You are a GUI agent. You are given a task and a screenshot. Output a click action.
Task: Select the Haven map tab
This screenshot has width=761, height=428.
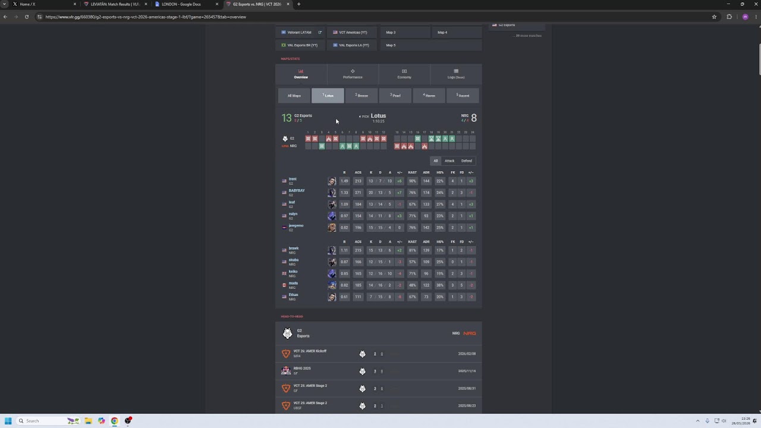(x=429, y=96)
